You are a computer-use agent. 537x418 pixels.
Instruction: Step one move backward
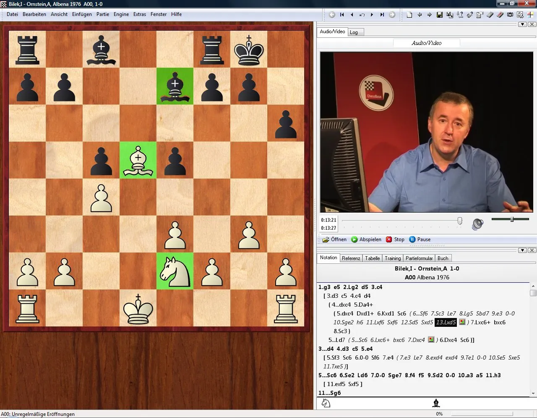352,15
